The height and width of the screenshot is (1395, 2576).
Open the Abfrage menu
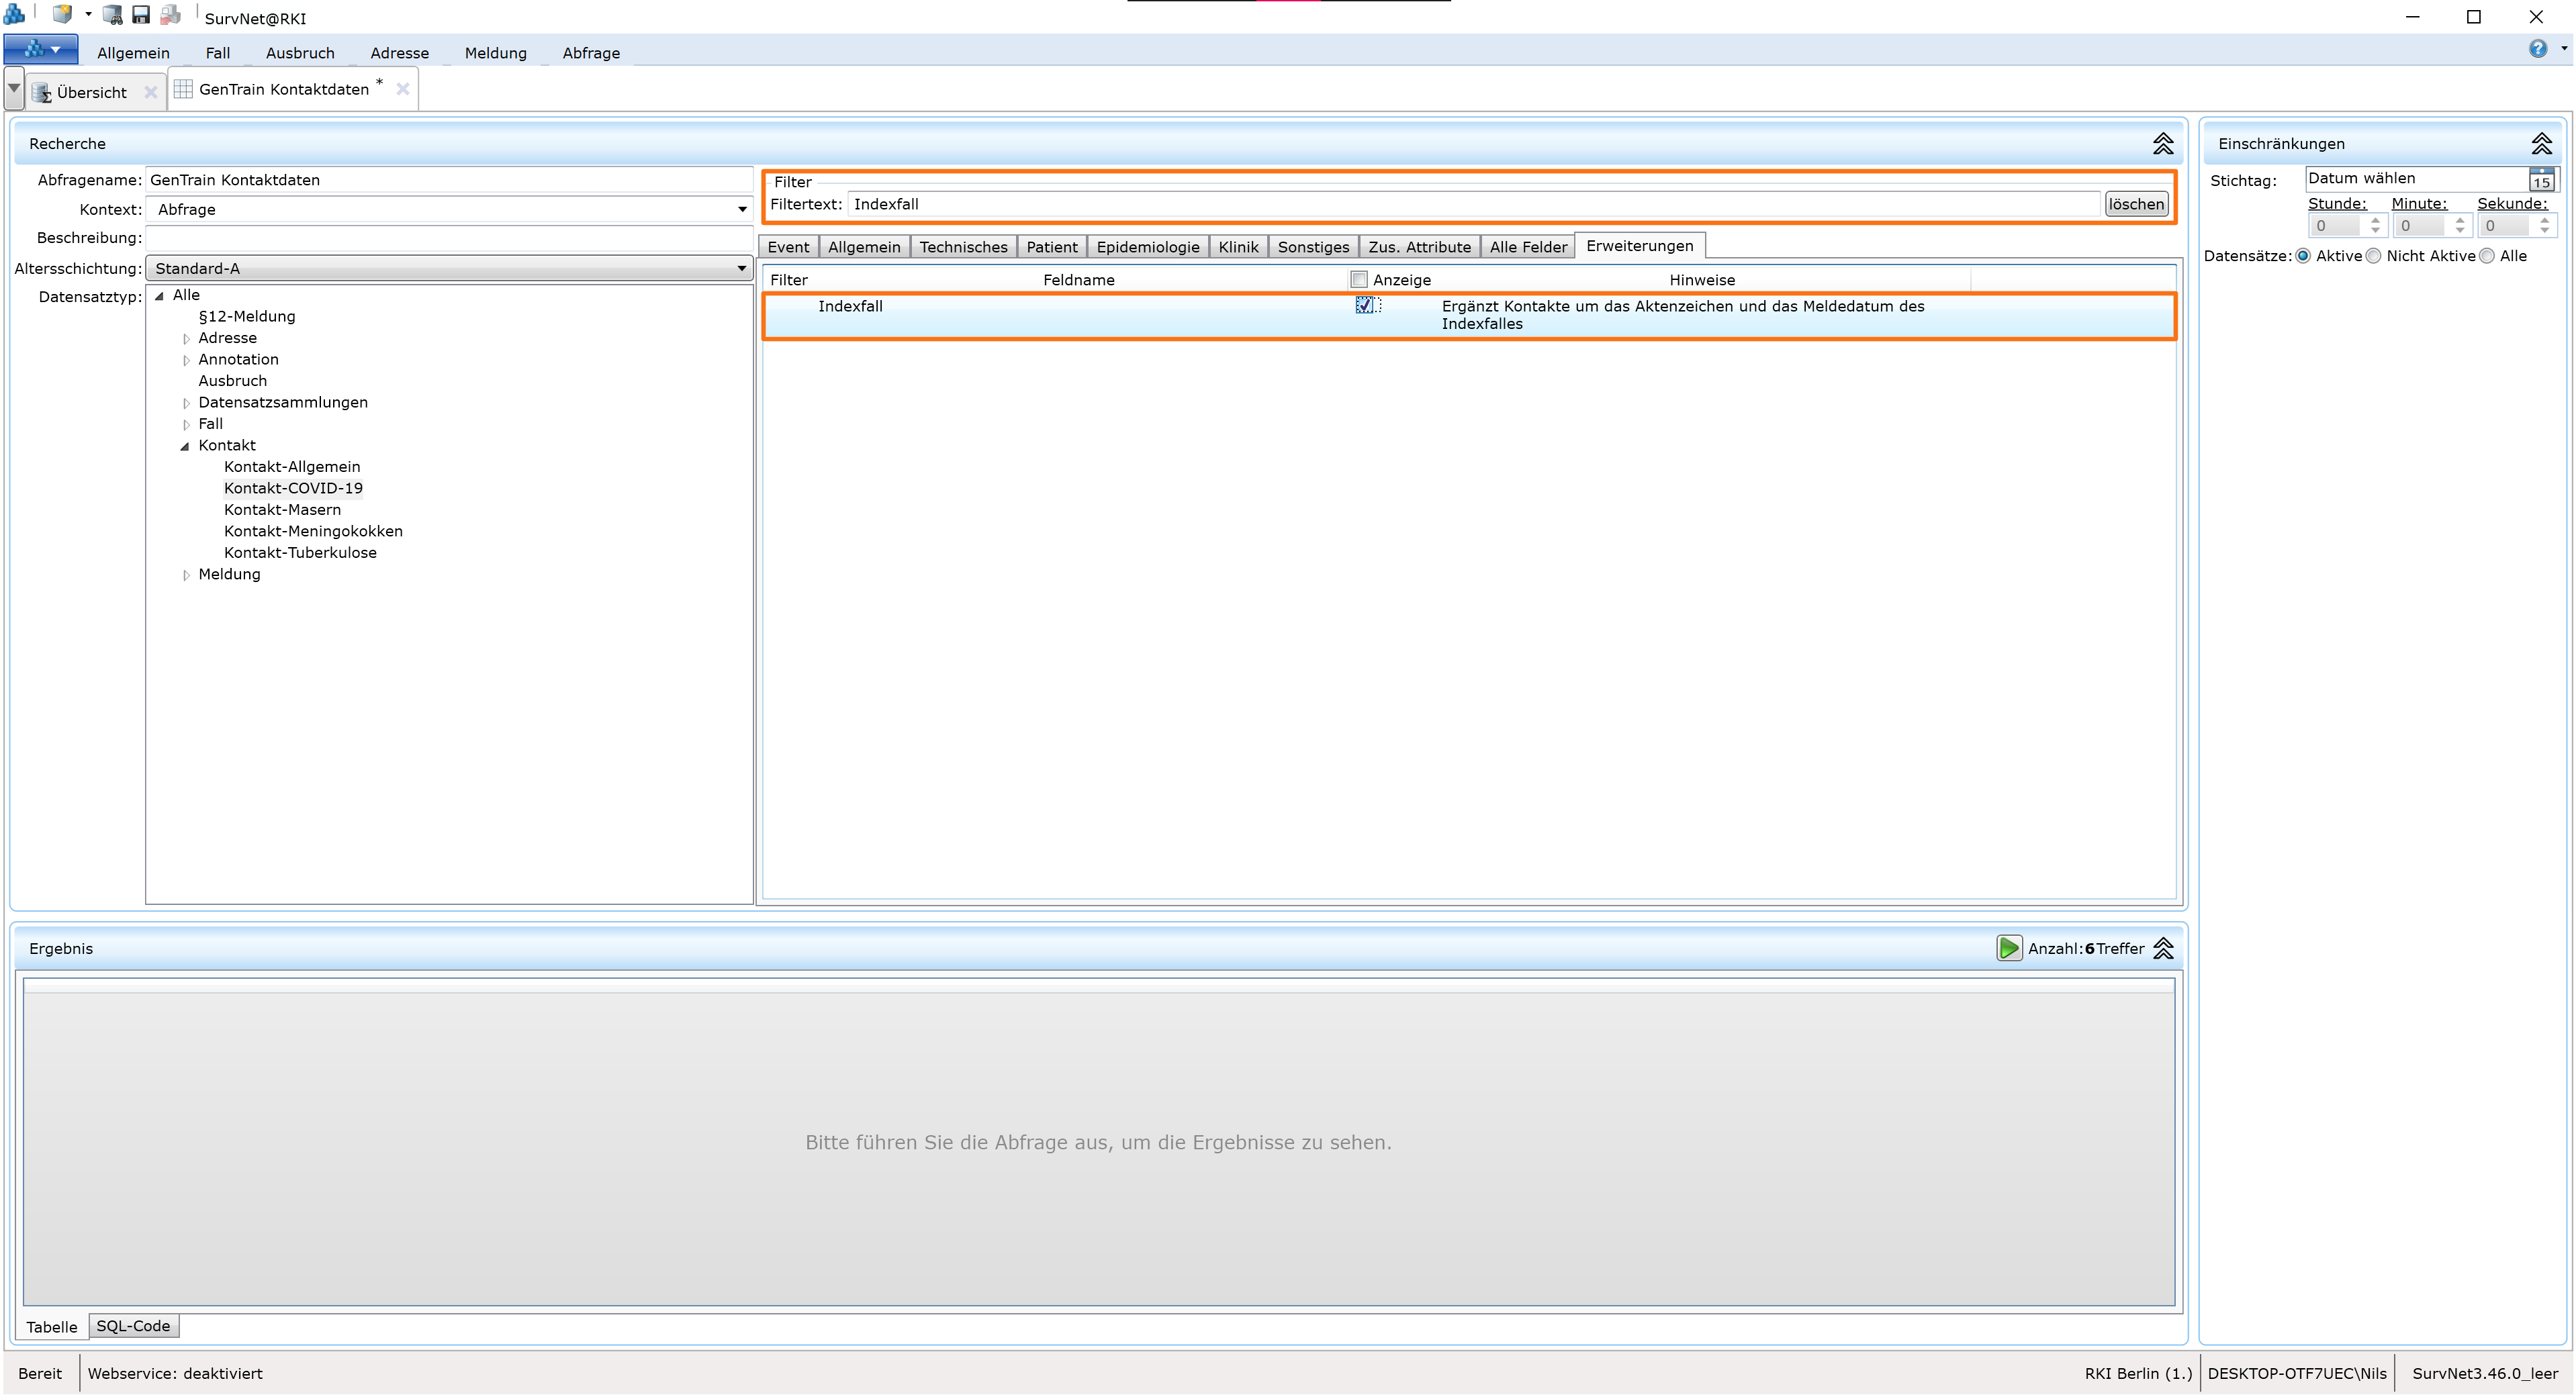point(590,53)
